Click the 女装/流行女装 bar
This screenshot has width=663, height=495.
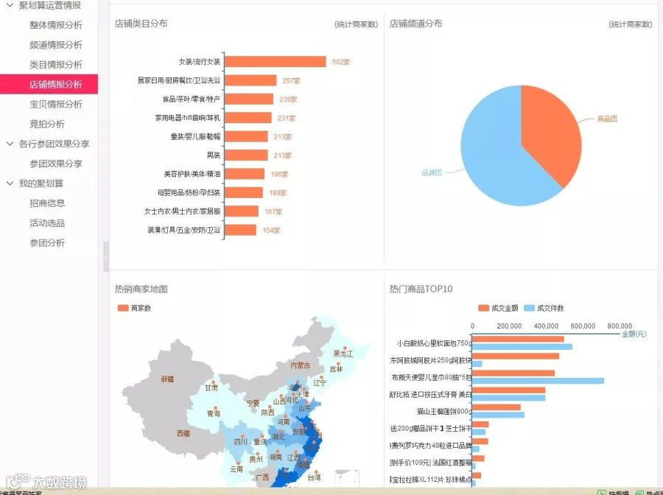point(276,62)
